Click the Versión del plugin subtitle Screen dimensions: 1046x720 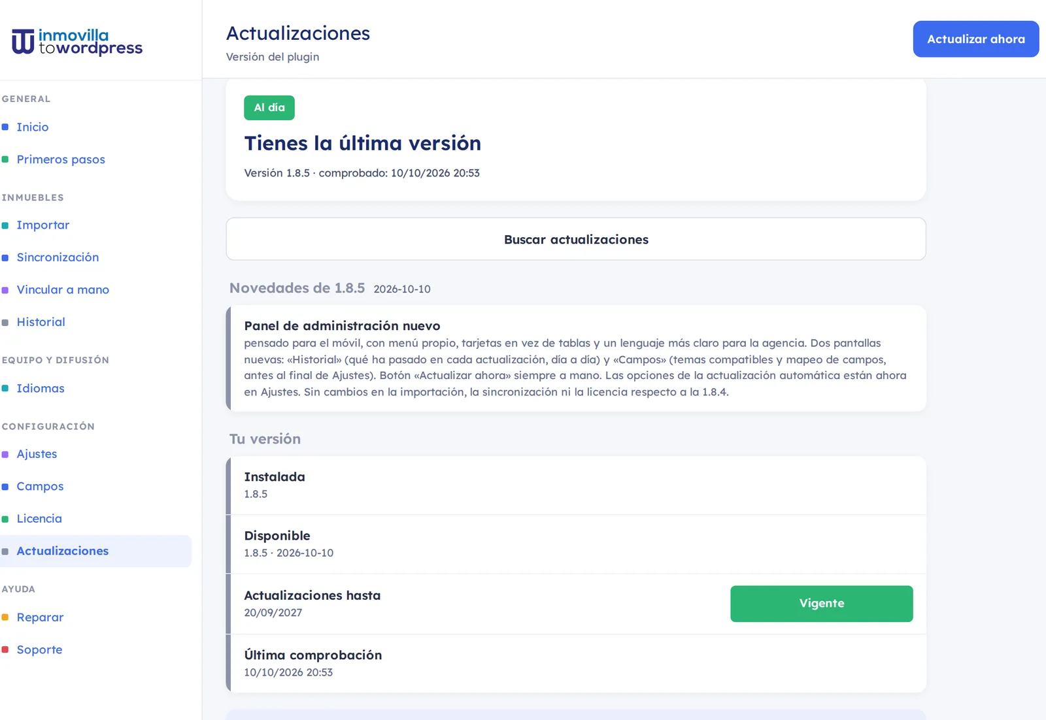click(x=273, y=57)
